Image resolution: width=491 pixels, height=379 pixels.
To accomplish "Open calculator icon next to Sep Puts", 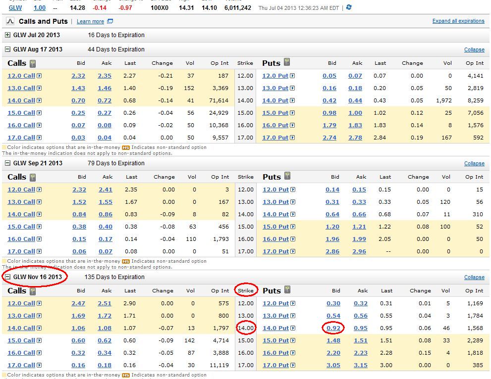I will 287,176.
